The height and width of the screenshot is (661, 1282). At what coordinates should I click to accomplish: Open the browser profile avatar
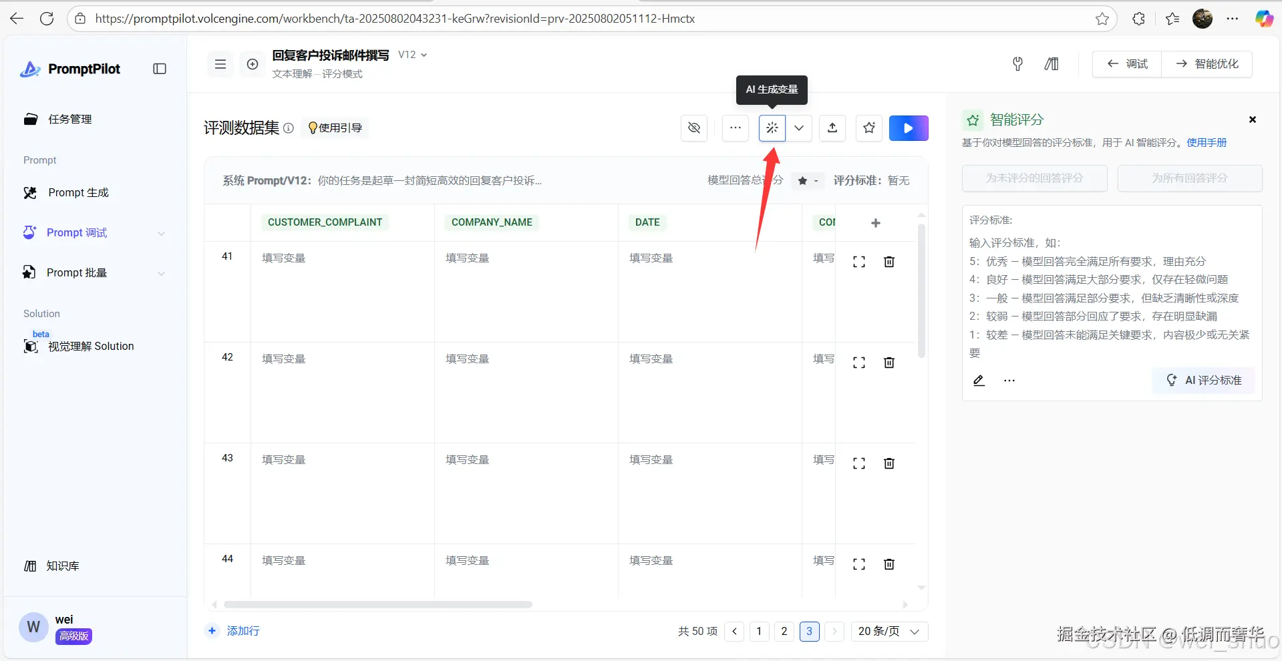tap(1203, 19)
